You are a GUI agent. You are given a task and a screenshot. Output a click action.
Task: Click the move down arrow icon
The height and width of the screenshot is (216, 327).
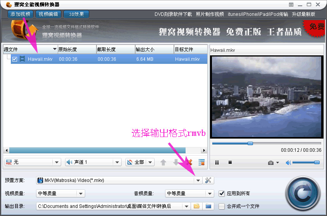[176, 162]
